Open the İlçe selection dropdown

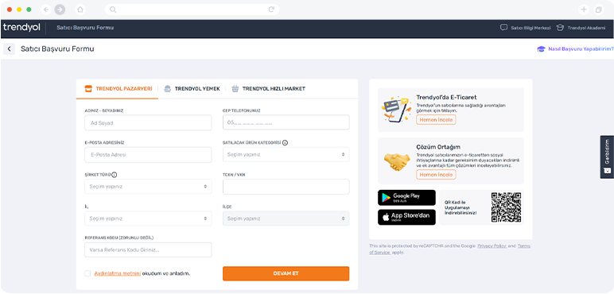pyautogui.click(x=286, y=219)
